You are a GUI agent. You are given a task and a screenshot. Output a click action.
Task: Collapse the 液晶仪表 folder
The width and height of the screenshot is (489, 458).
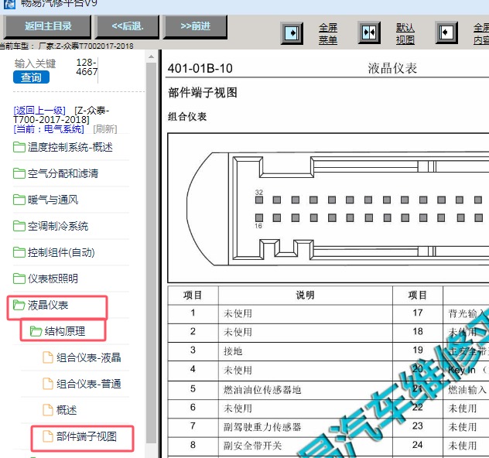click(48, 305)
